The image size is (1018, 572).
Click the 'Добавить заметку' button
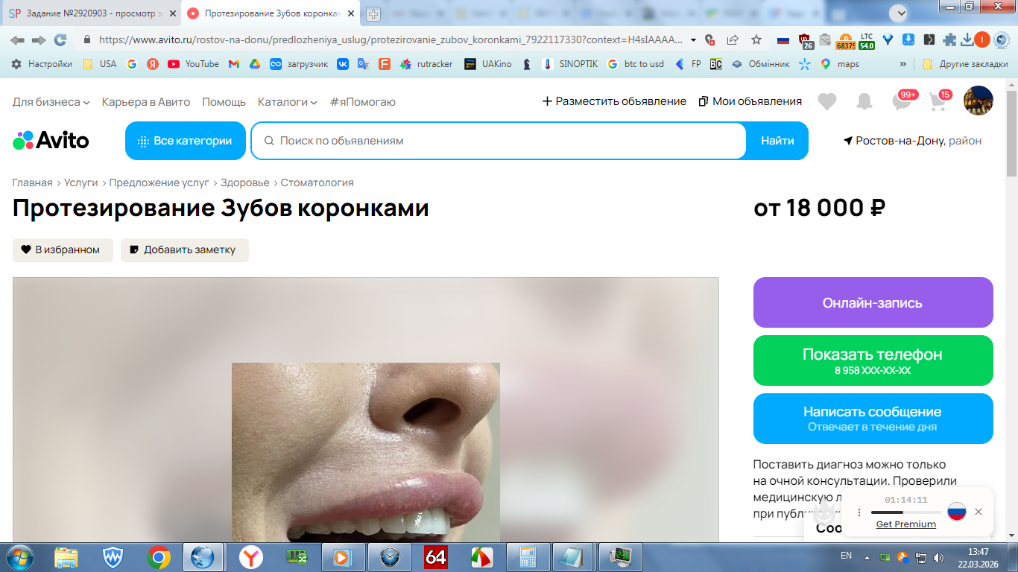tap(185, 250)
